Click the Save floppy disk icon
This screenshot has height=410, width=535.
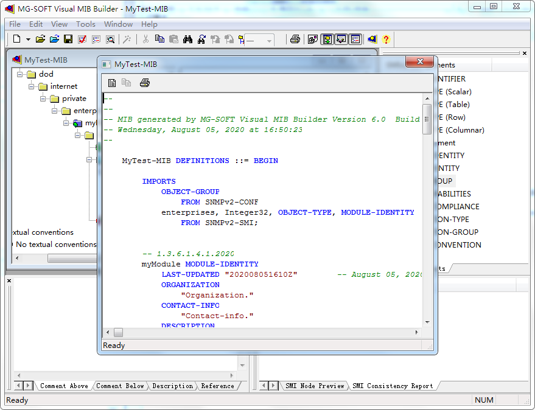point(68,40)
